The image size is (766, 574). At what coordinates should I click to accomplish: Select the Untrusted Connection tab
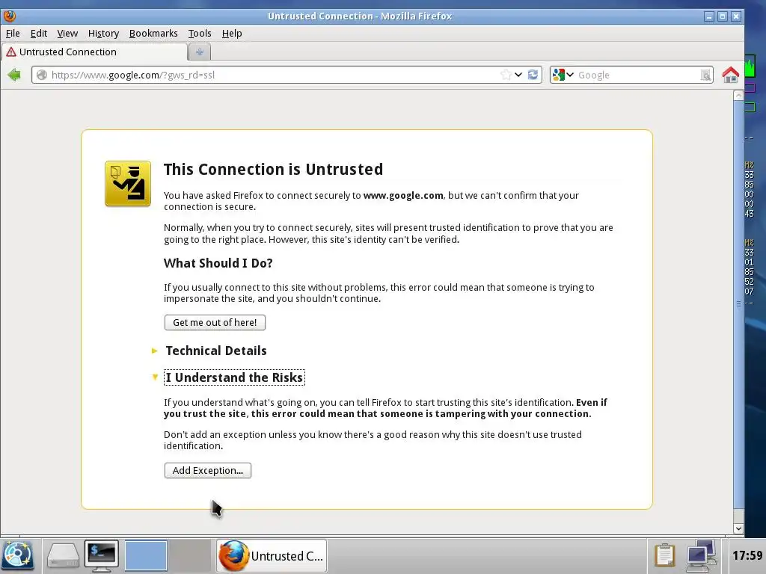[94, 52]
